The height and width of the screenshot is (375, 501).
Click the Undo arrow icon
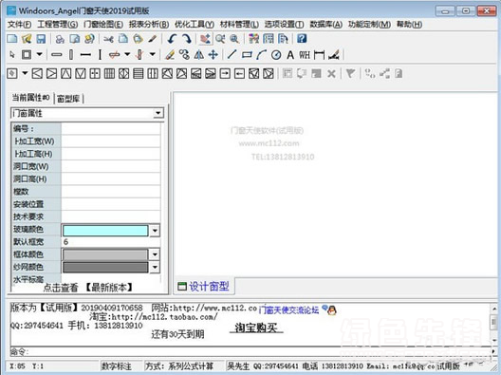(x=172, y=39)
